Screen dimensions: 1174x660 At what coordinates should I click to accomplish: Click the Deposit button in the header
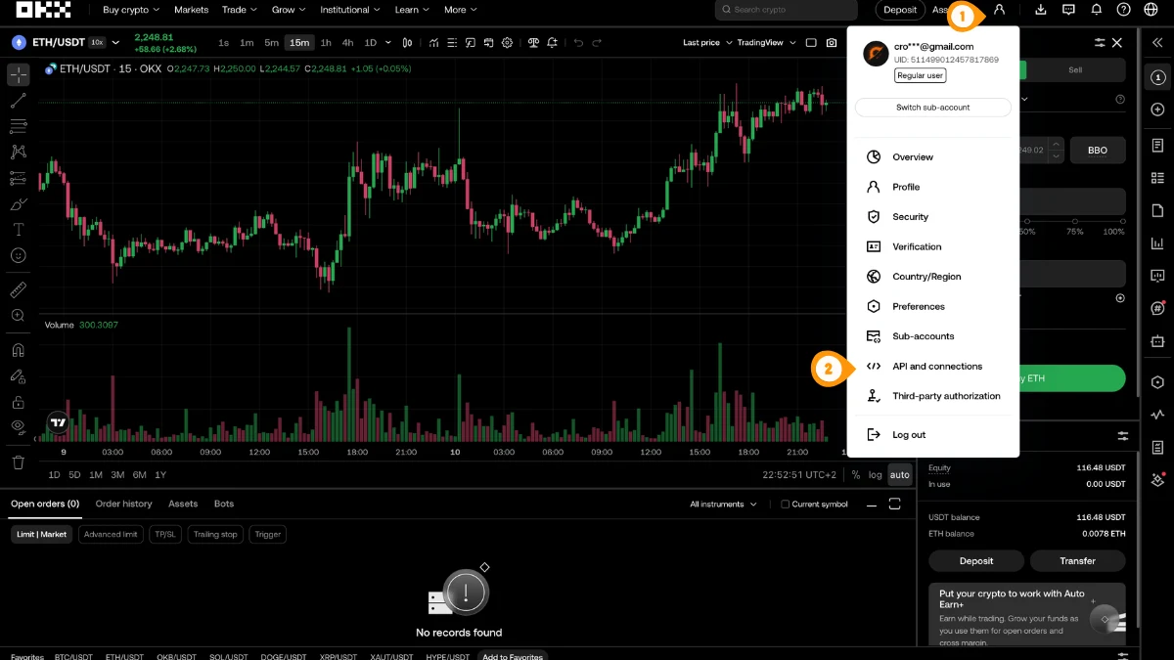tap(900, 10)
